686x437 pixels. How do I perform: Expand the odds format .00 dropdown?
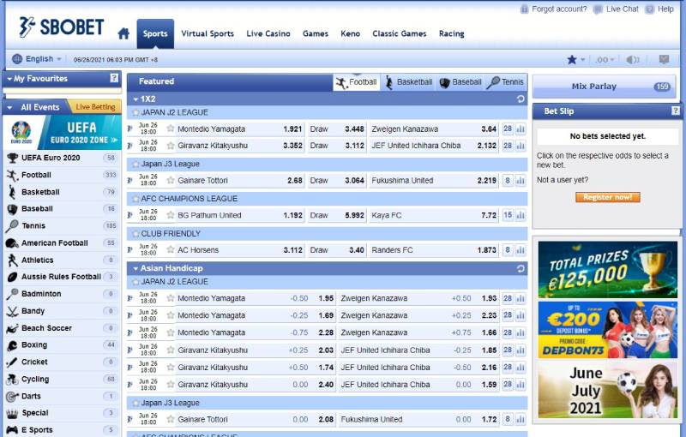pyautogui.click(x=606, y=59)
